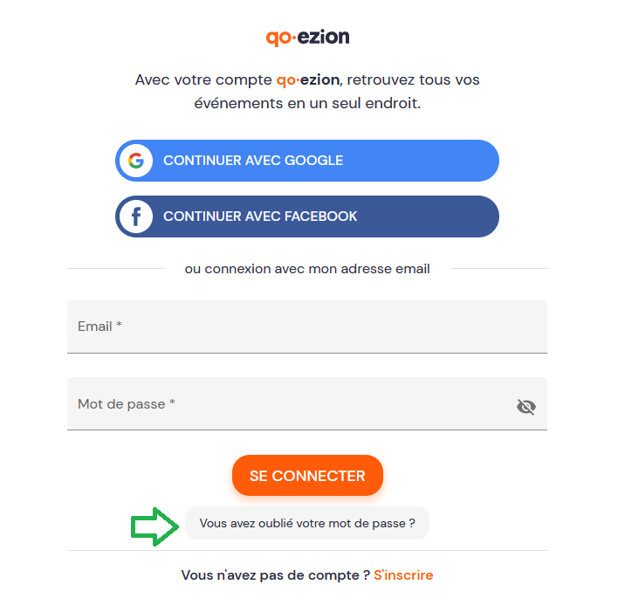Screen dimensions: 625x612
Task: Click the qo·ezion logo at top
Action: [x=307, y=38]
